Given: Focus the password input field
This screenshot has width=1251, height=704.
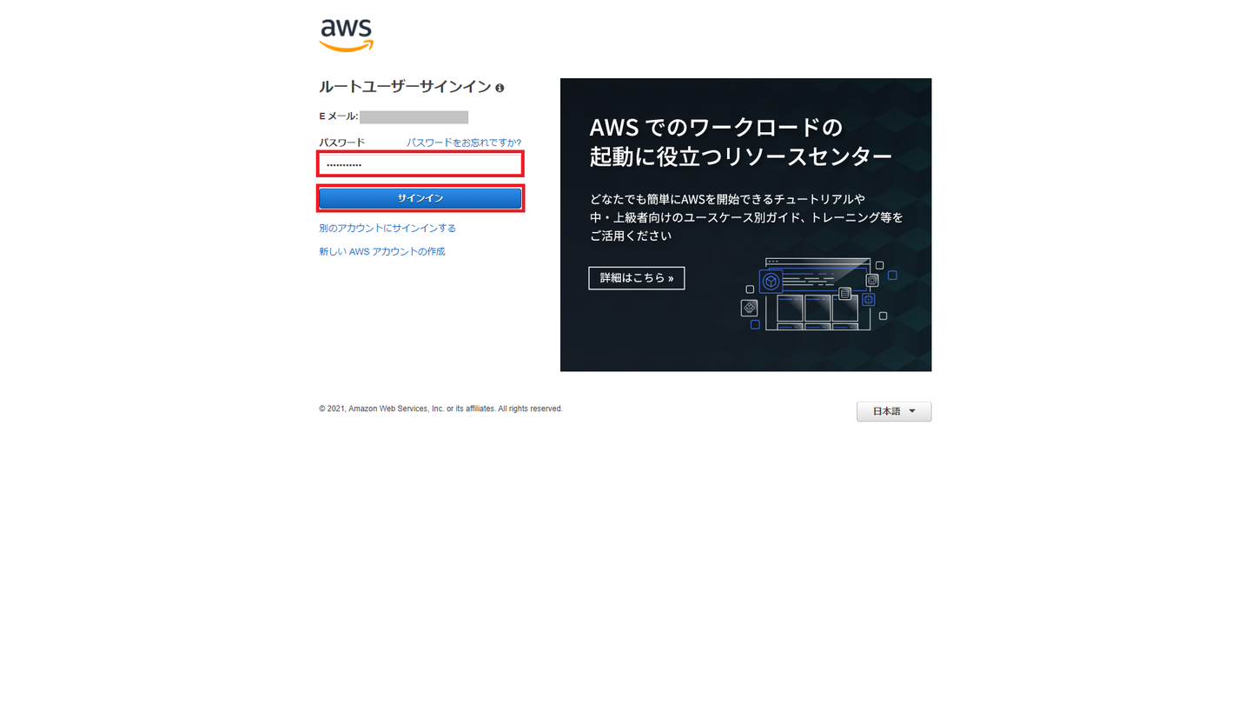Looking at the screenshot, I should point(420,163).
